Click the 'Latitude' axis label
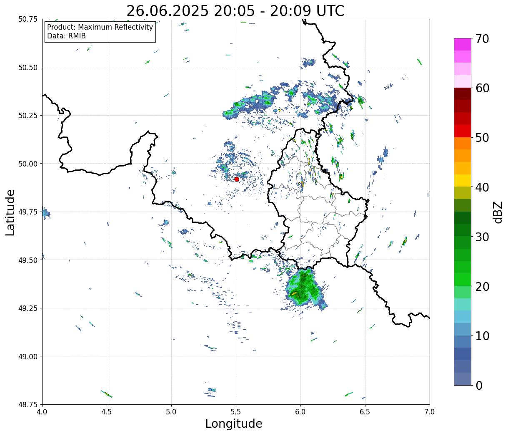Image resolution: width=508 pixels, height=434 pixels. [10, 212]
